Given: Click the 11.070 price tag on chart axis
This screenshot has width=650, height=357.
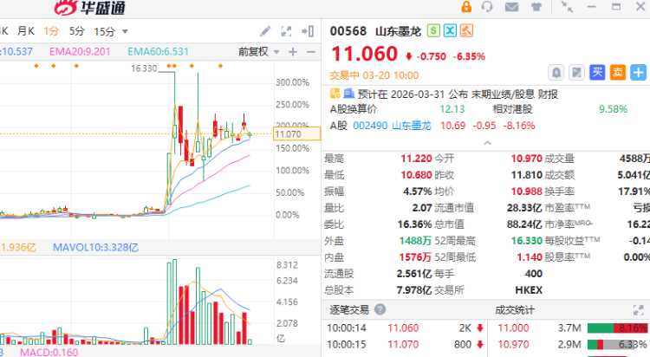Looking at the screenshot, I should (x=296, y=134).
